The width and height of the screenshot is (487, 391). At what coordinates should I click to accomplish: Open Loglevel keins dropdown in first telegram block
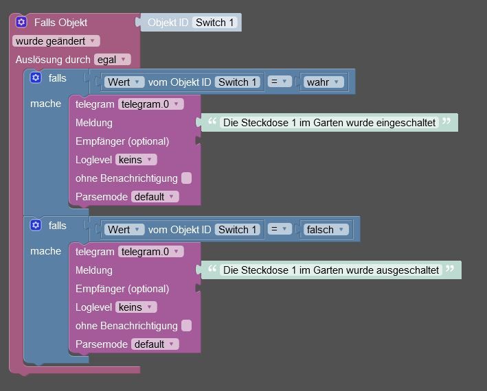(x=136, y=160)
